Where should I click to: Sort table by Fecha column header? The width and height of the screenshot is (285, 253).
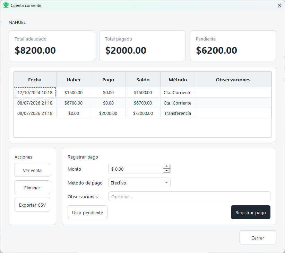point(35,80)
